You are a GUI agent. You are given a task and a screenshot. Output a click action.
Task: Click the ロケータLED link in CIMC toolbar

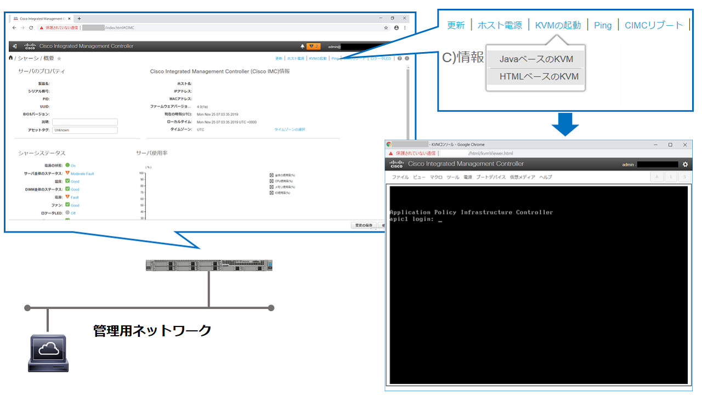[381, 58]
